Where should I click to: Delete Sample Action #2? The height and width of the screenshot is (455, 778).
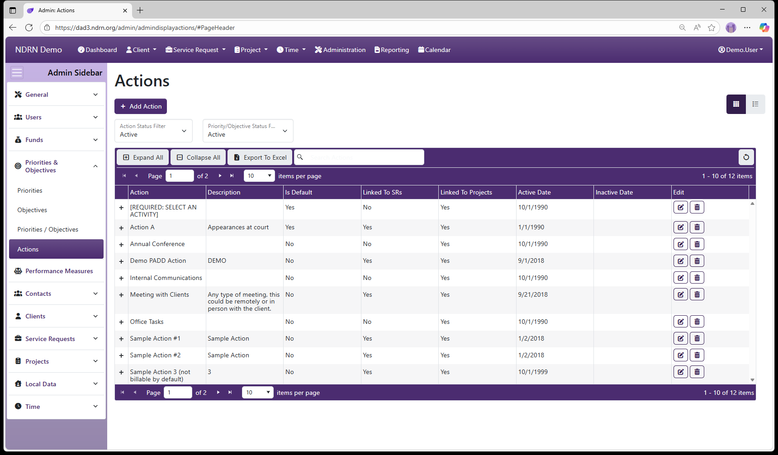(697, 355)
